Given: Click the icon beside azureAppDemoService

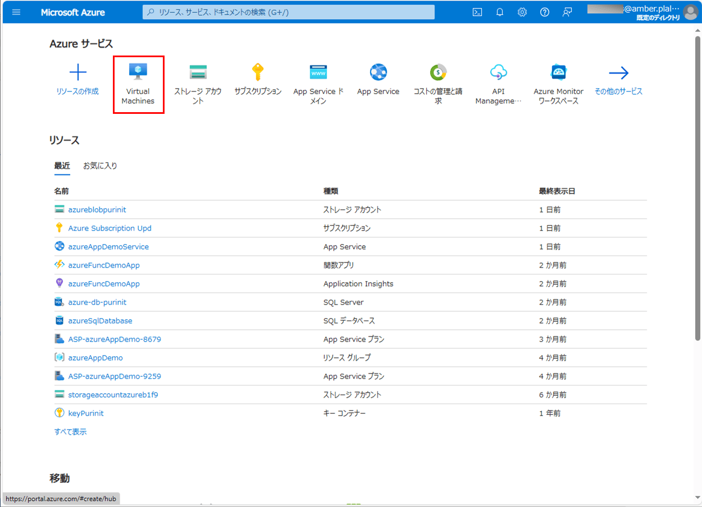Looking at the screenshot, I should 60,246.
